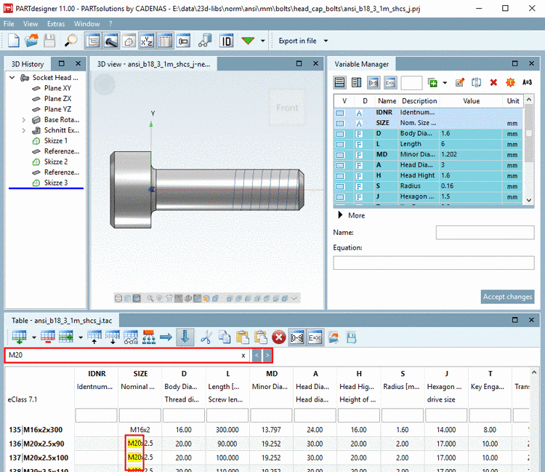
Task: Click the Open project folder icon
Action: click(x=32, y=41)
